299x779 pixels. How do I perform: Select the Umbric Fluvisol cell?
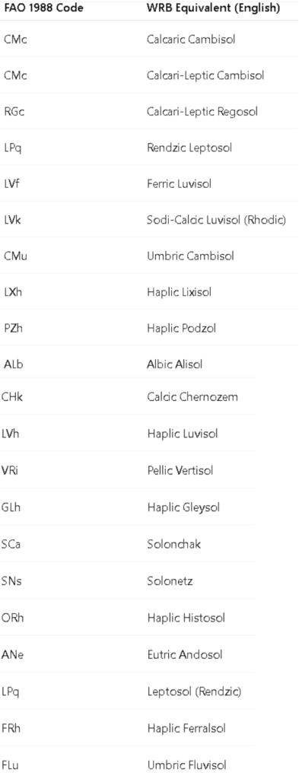click(186, 765)
